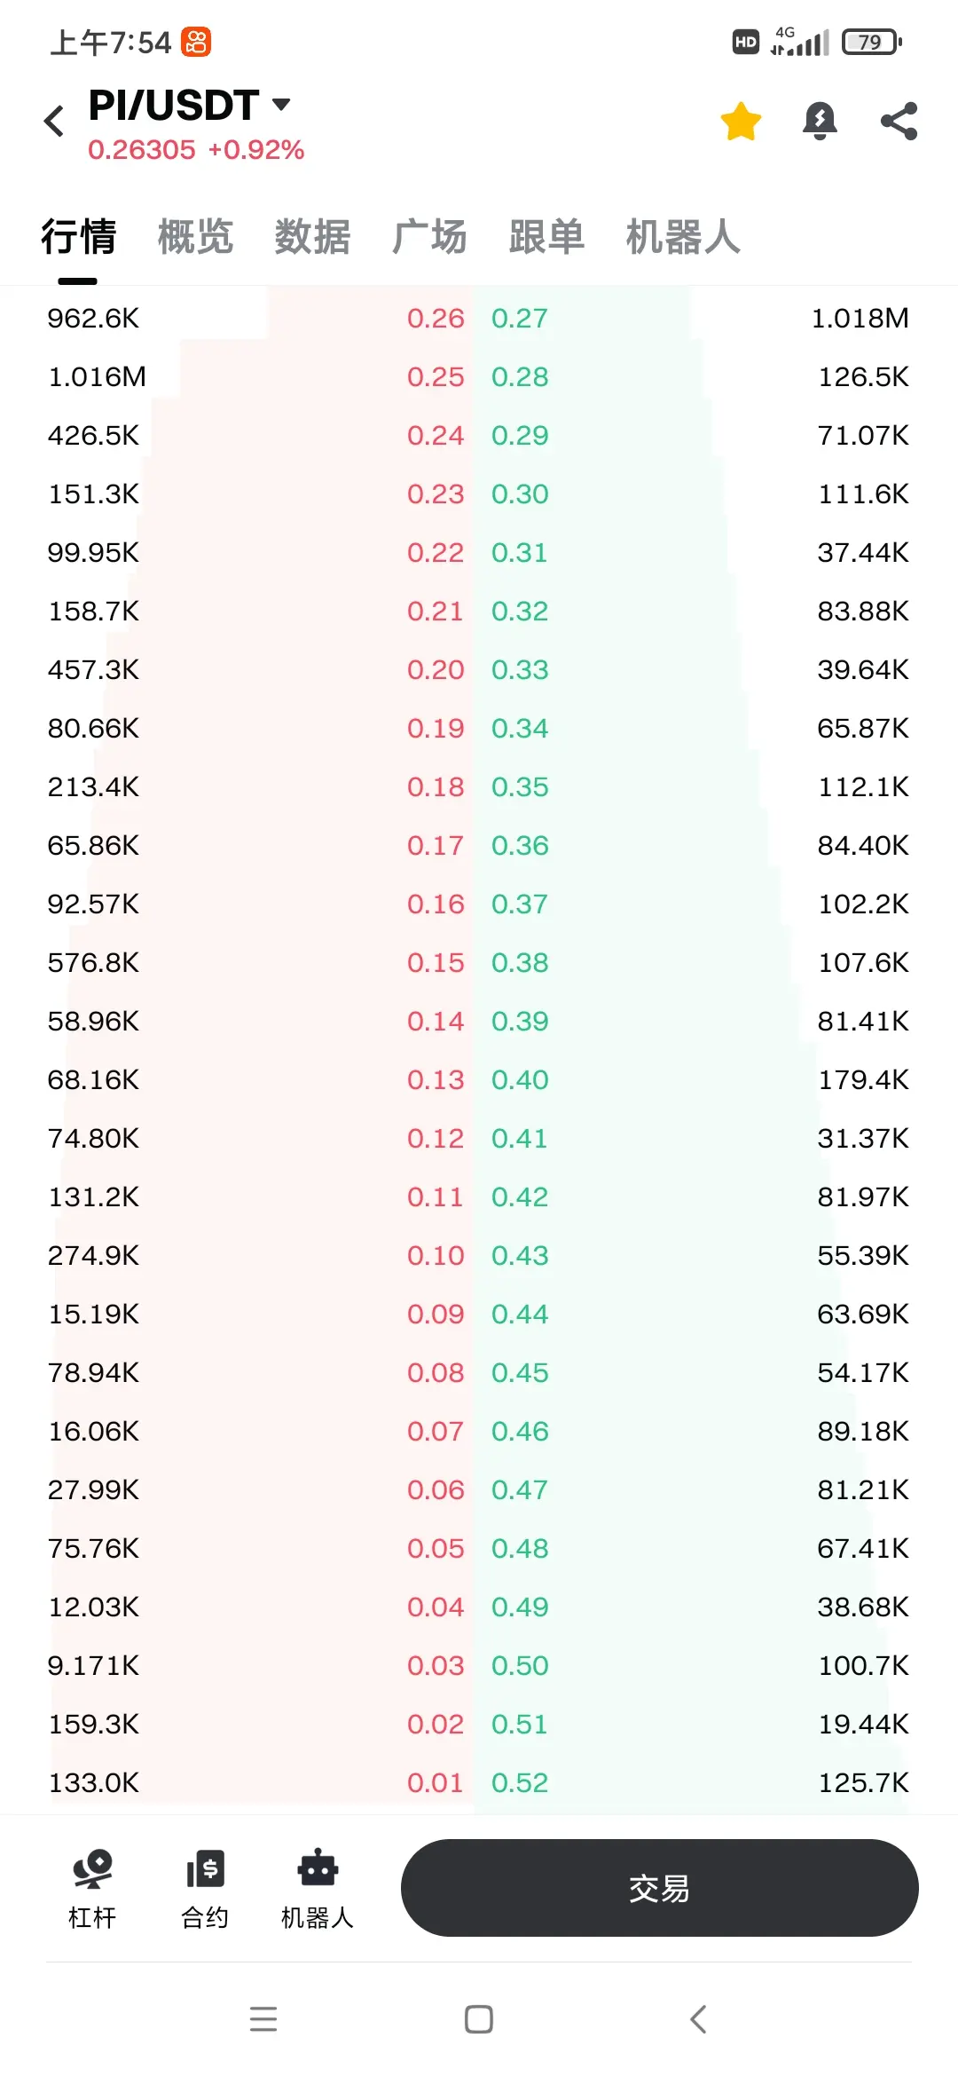Open the 广场 tab
958x2077 pixels.
[x=429, y=237]
